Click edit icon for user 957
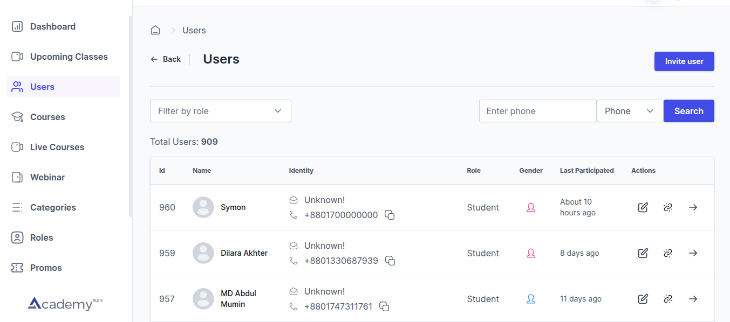 [x=643, y=299]
